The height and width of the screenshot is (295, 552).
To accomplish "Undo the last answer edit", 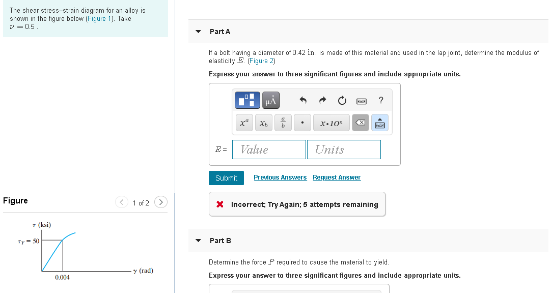I will (303, 101).
